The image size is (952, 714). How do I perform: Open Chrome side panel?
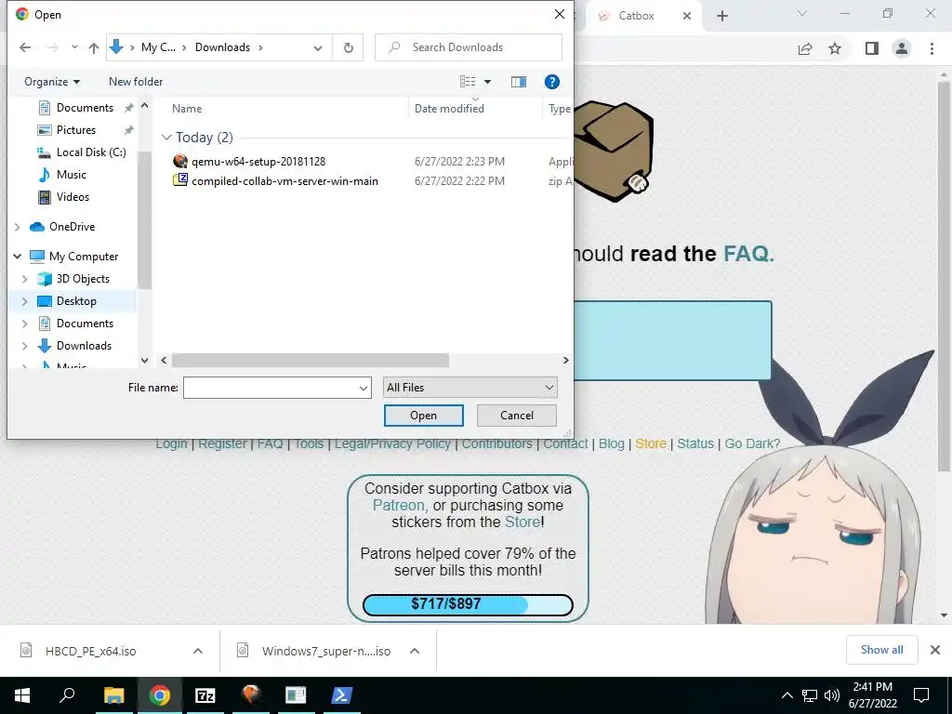click(x=872, y=48)
